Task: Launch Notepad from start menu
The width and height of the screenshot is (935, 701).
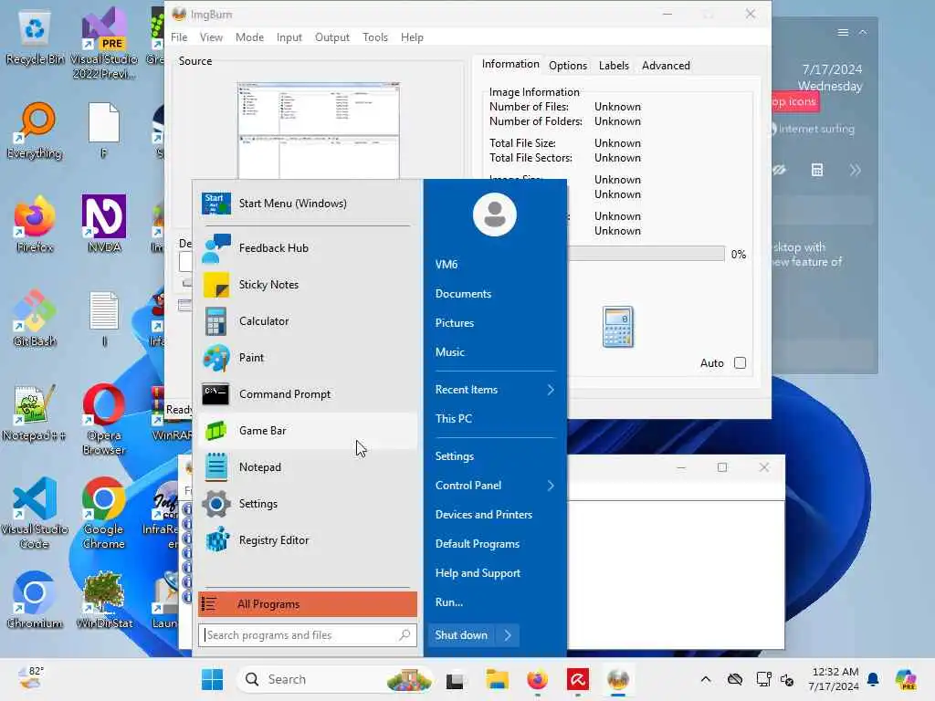Action: (307, 467)
